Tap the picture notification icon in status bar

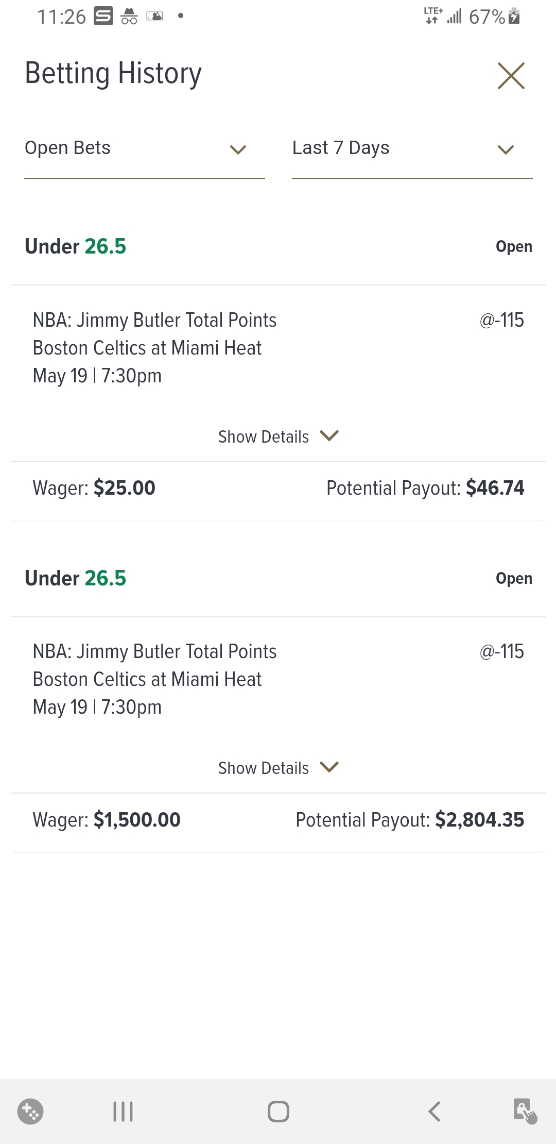tap(155, 16)
